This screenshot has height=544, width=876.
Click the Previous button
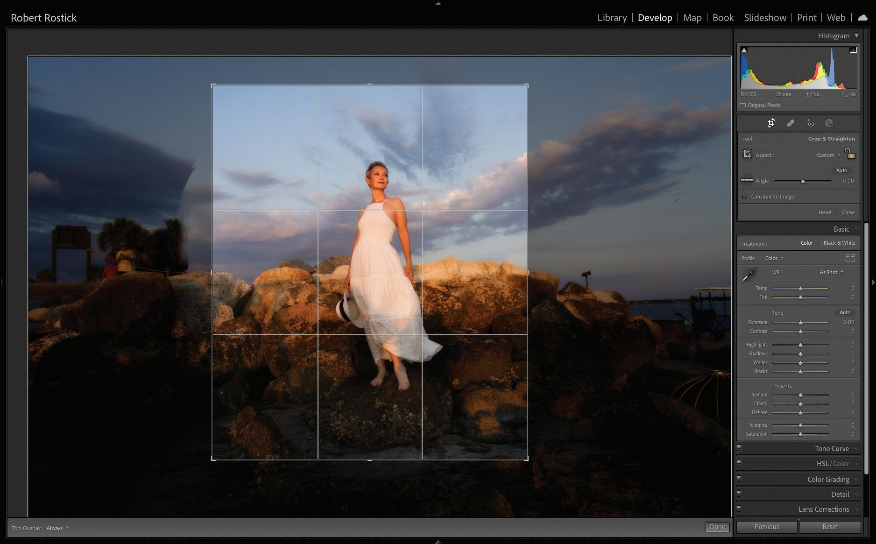[x=766, y=527]
